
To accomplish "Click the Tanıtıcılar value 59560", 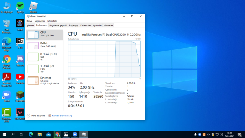I will tap(98, 97).
